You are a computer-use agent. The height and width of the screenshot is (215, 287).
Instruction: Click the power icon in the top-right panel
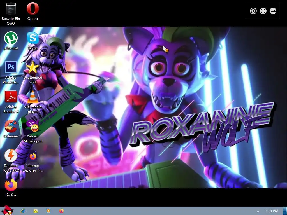253,11
